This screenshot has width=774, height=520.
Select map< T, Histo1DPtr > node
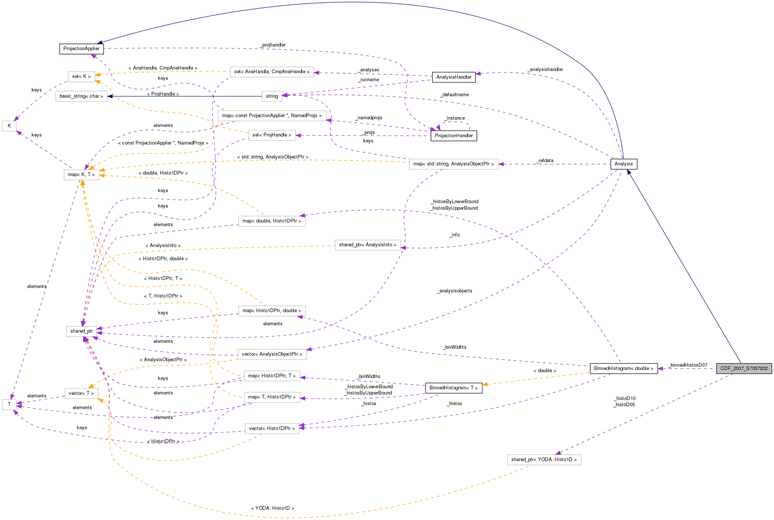272,397
